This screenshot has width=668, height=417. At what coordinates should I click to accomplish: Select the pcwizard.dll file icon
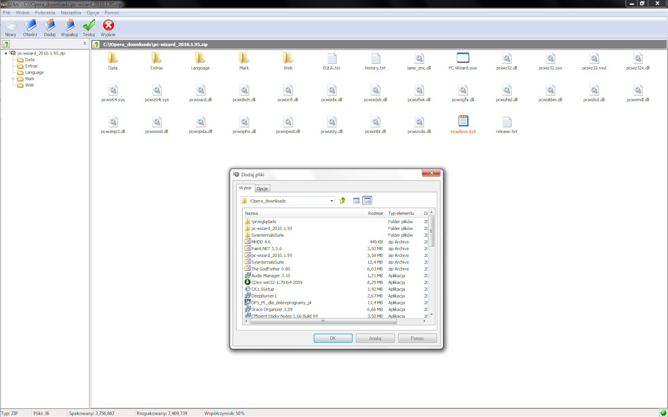tap(200, 90)
